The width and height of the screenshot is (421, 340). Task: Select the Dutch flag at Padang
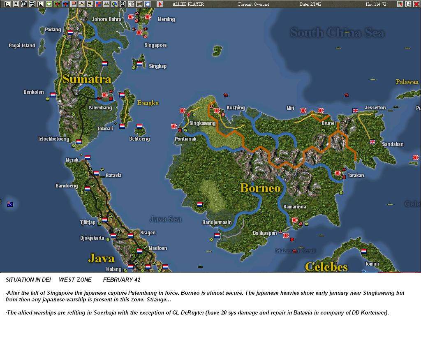pos(70,32)
